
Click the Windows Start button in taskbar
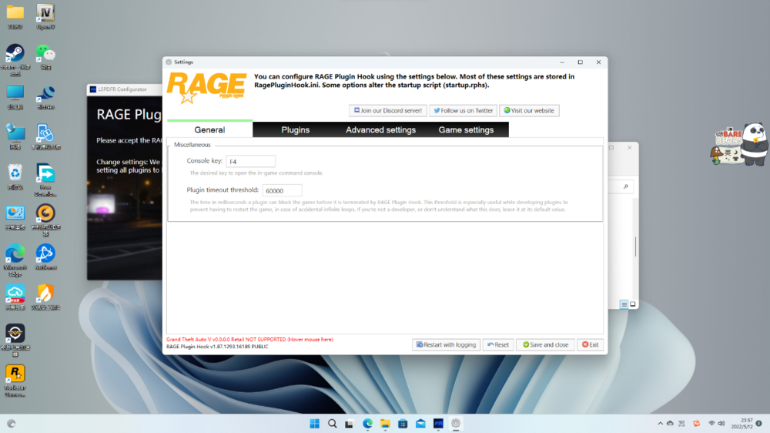pyautogui.click(x=315, y=424)
